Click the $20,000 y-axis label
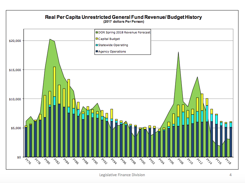Screen dimensions: 245x183 pos(15,41)
